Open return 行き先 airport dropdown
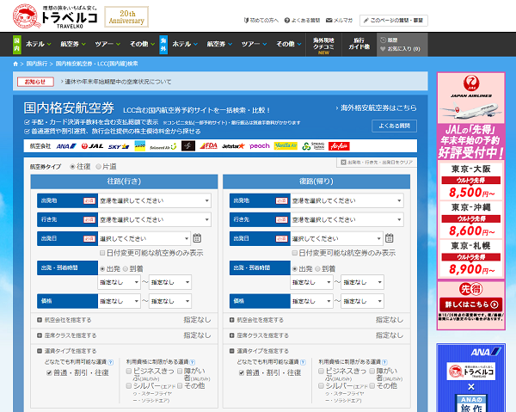The image size is (516, 412). [347, 219]
